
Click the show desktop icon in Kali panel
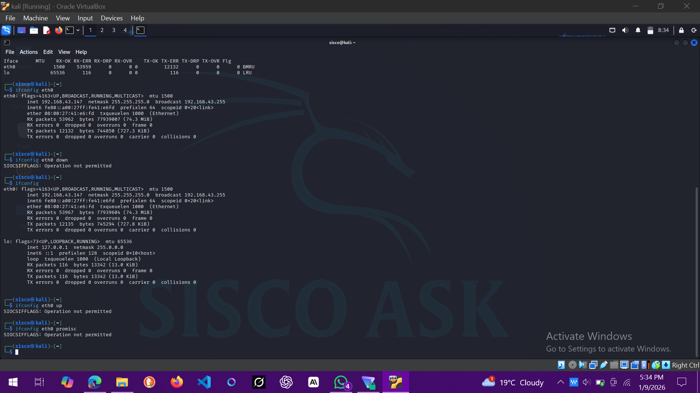pos(22,30)
